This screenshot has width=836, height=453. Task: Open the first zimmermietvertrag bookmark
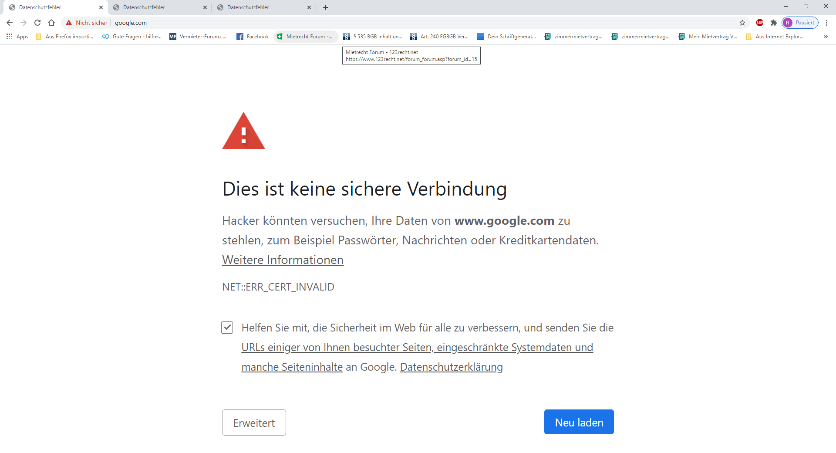(x=574, y=37)
